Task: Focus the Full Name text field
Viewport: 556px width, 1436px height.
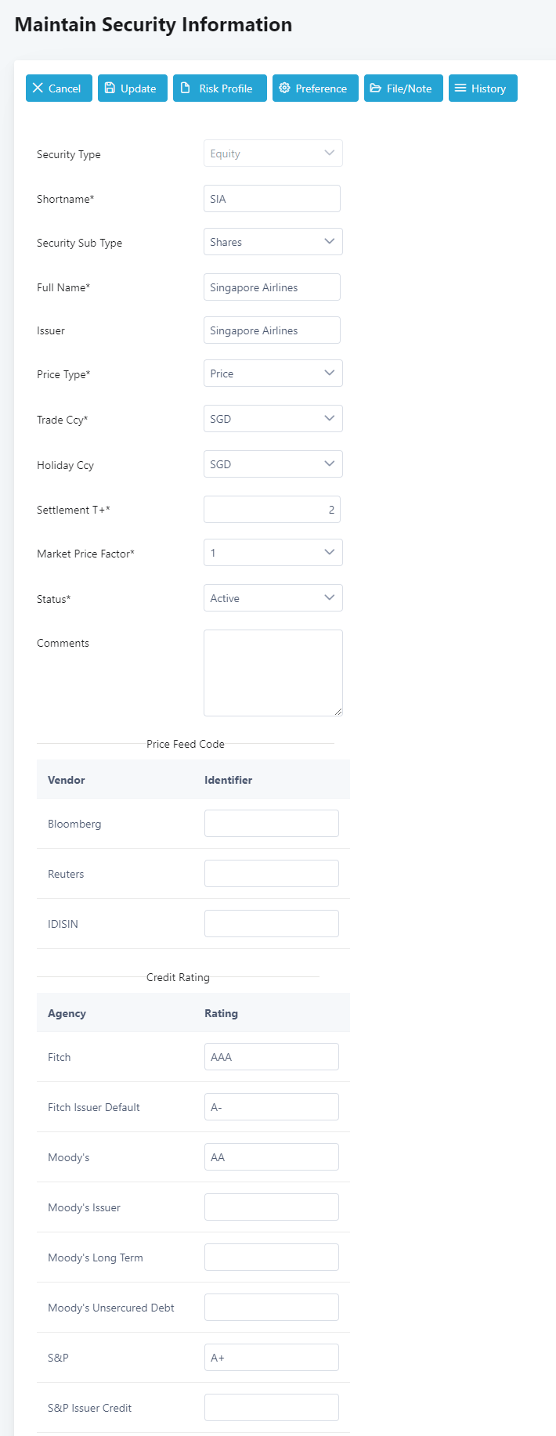Action: [272, 287]
